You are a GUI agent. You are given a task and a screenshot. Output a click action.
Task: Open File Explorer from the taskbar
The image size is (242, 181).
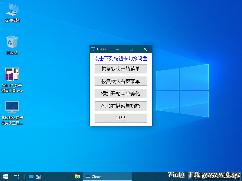[77, 176]
